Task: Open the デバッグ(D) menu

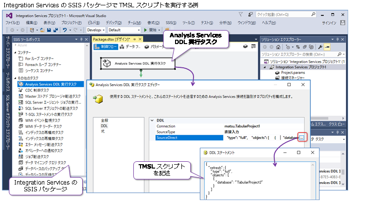Action: (114, 23)
